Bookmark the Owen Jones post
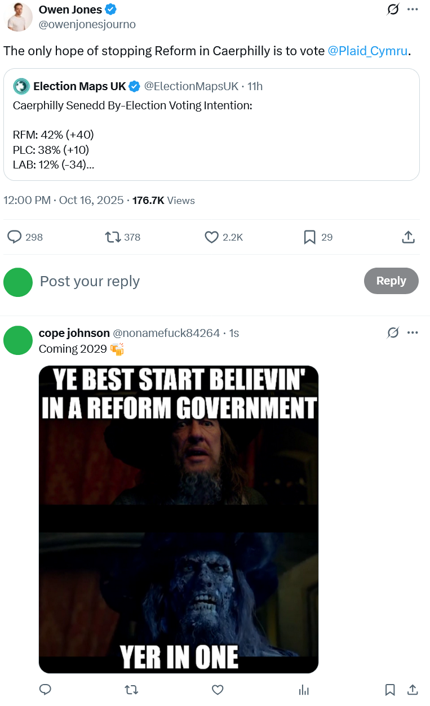 tap(309, 237)
